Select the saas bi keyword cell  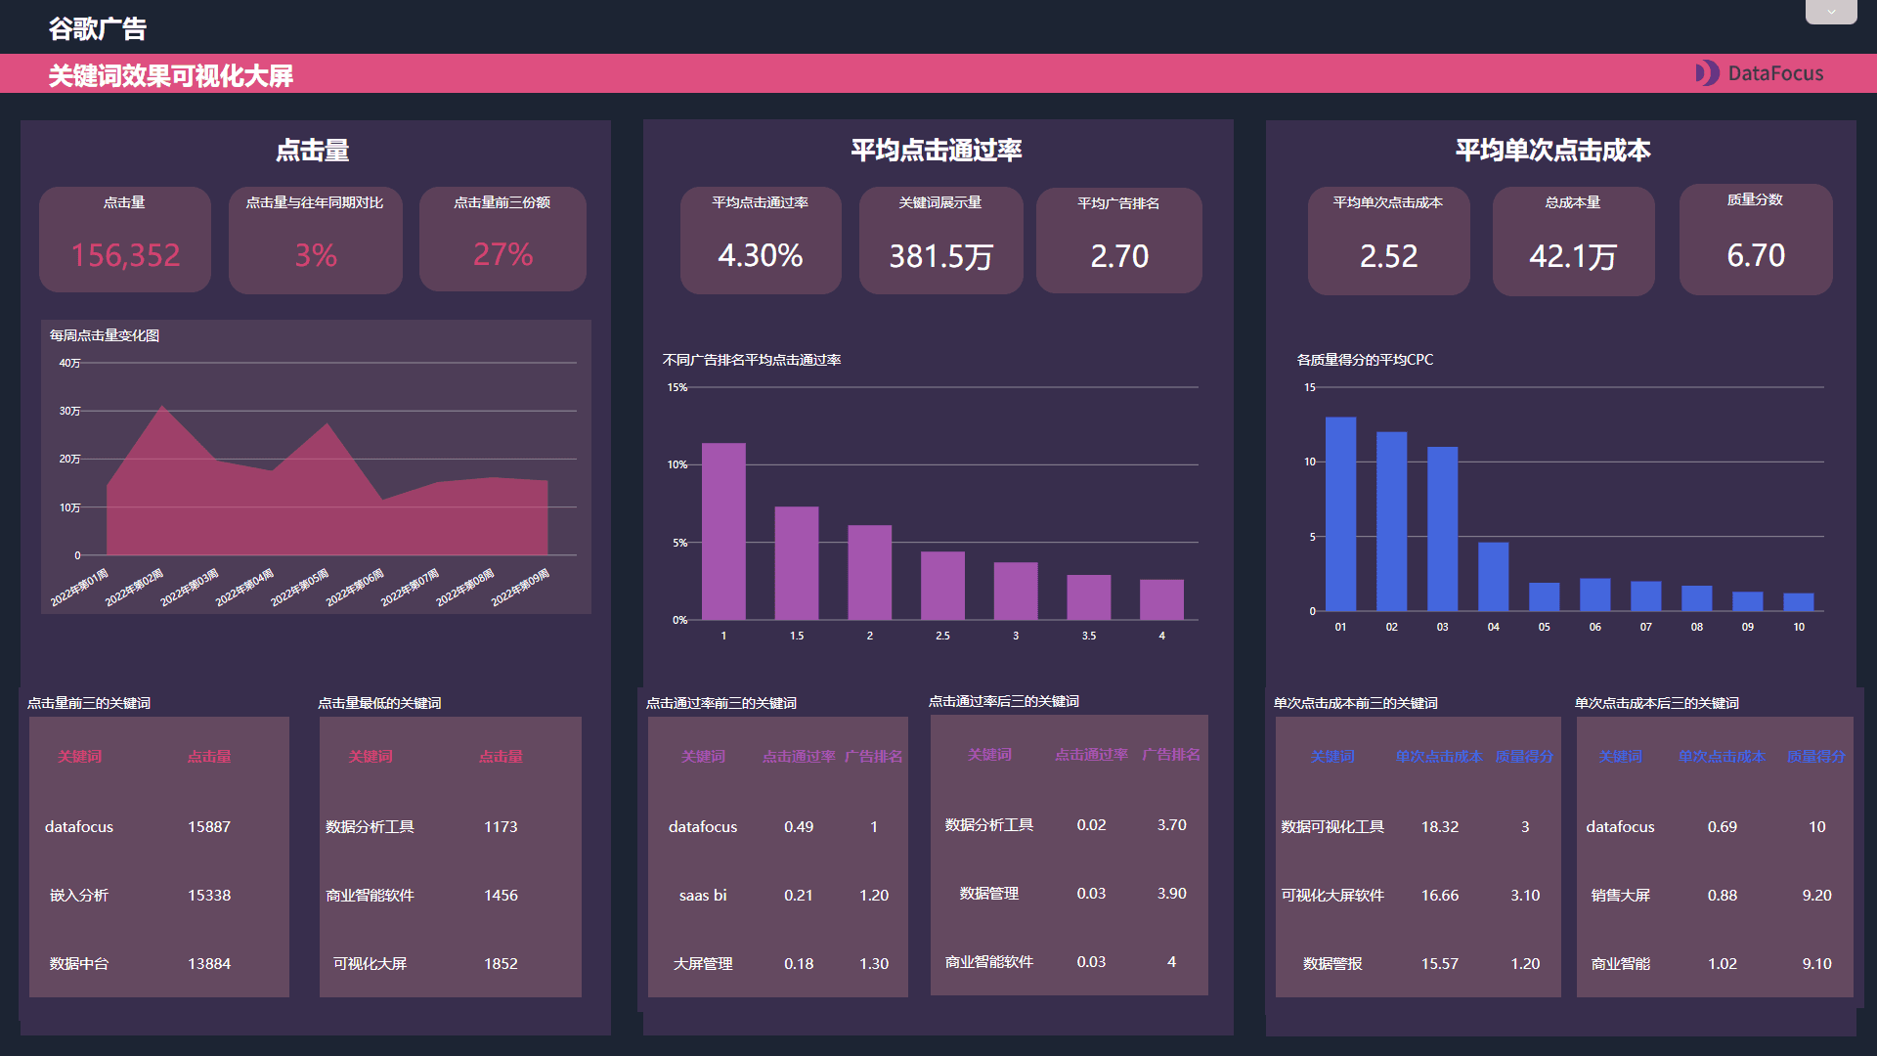click(x=703, y=896)
